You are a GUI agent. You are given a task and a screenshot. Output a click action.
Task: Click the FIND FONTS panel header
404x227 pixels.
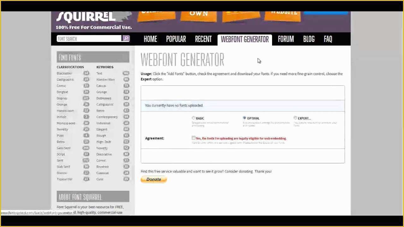pos(93,57)
